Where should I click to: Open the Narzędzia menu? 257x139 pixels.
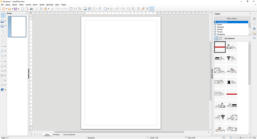pos(50,5)
